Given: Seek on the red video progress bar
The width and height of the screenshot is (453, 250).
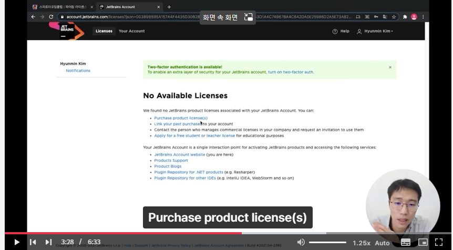Looking at the screenshot, I should (x=123, y=233).
